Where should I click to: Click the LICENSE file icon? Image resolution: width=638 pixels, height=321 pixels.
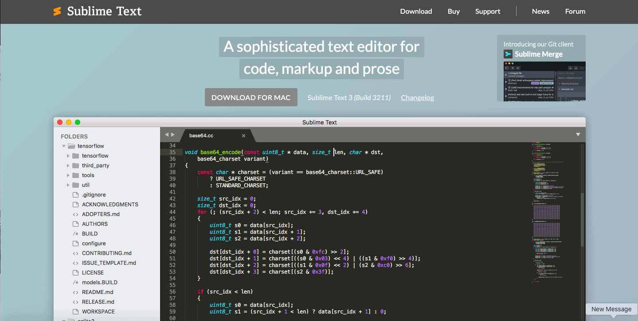coord(75,273)
